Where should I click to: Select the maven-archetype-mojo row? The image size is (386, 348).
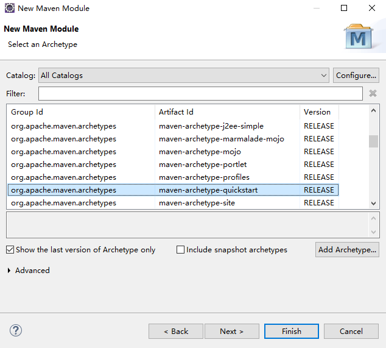click(173, 152)
